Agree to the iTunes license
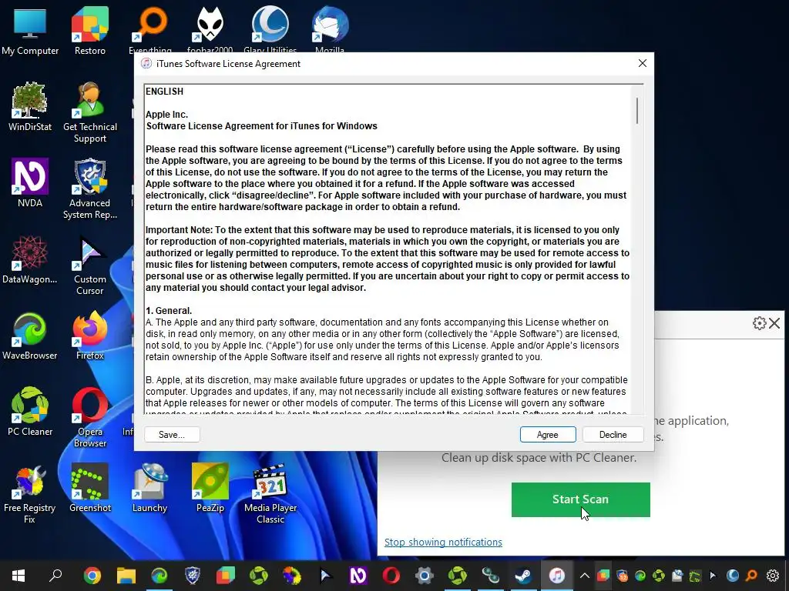Viewport: 789px width, 591px height. point(548,435)
